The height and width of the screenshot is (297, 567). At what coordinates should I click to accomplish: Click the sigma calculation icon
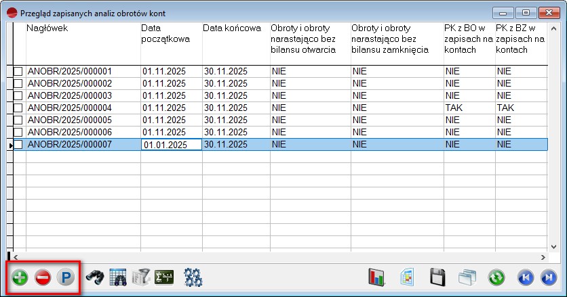pyautogui.click(x=165, y=277)
